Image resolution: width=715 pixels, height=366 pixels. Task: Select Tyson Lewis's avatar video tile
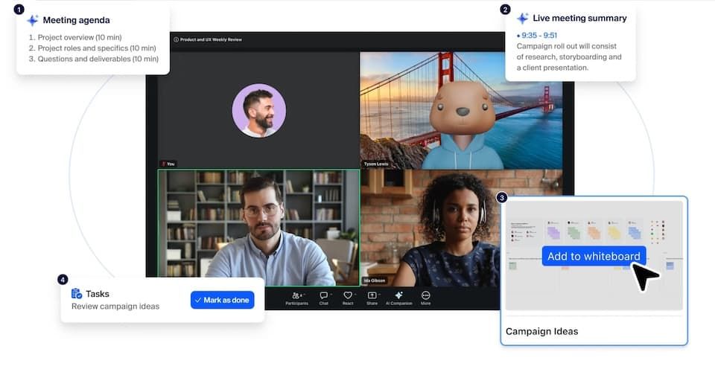pos(461,110)
